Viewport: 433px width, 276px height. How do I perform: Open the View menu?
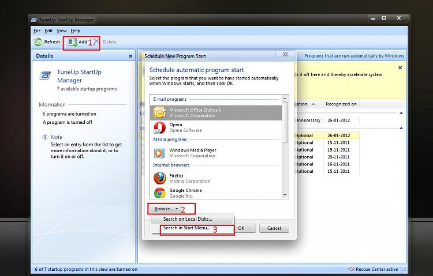pyautogui.click(x=62, y=31)
